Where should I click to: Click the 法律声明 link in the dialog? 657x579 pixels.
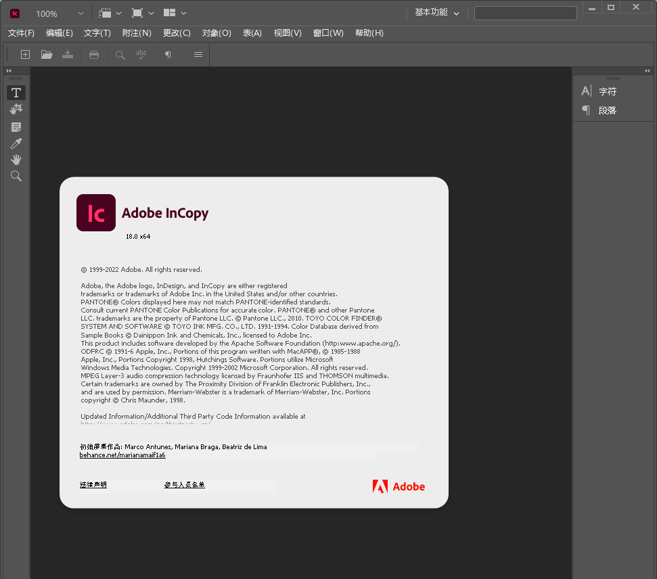tap(93, 485)
